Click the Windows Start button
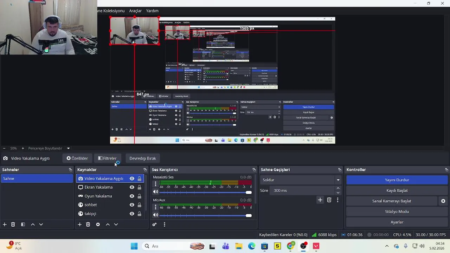450x253 pixels. (134, 246)
